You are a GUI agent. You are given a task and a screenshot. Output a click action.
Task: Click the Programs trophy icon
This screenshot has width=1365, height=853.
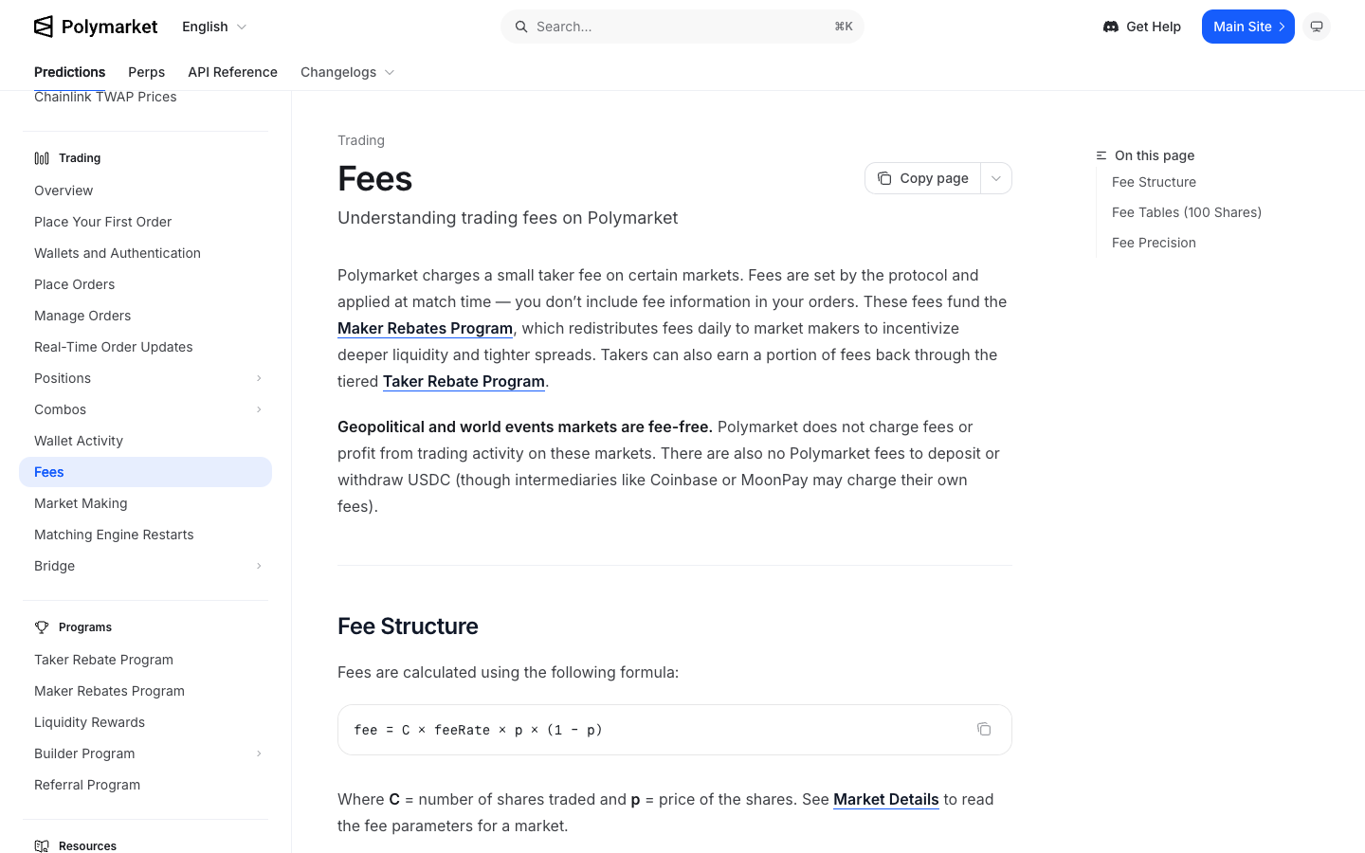click(42, 627)
